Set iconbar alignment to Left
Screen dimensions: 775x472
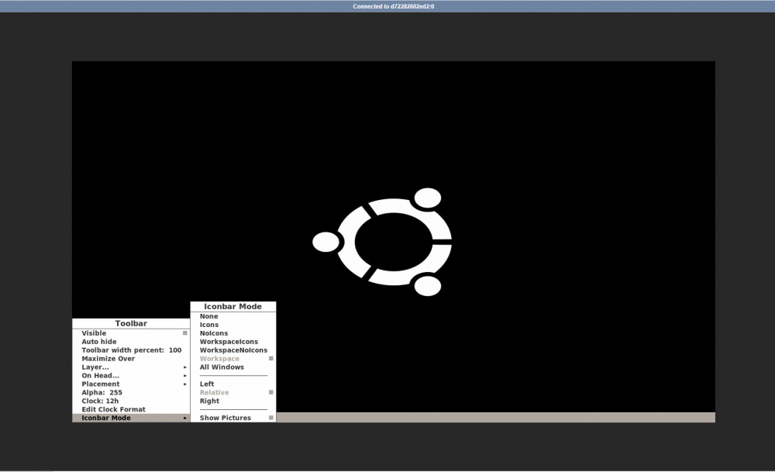coord(232,384)
